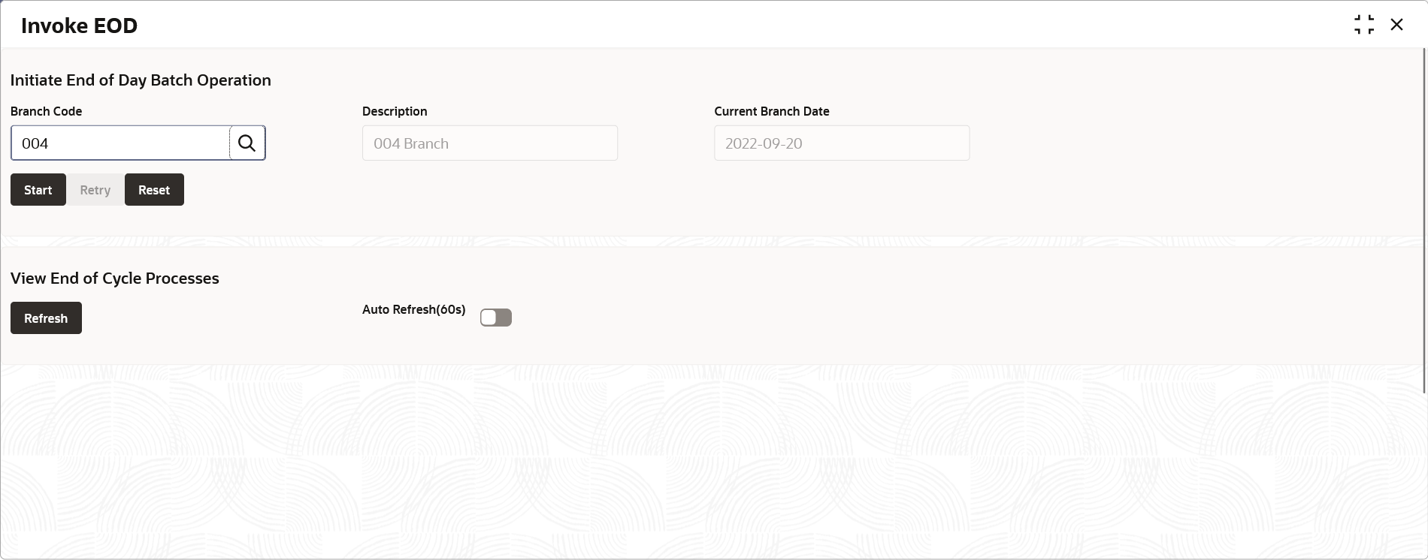This screenshot has width=1428, height=560.
Task: Click the Auto Refresh(60s) label
Action: (414, 309)
